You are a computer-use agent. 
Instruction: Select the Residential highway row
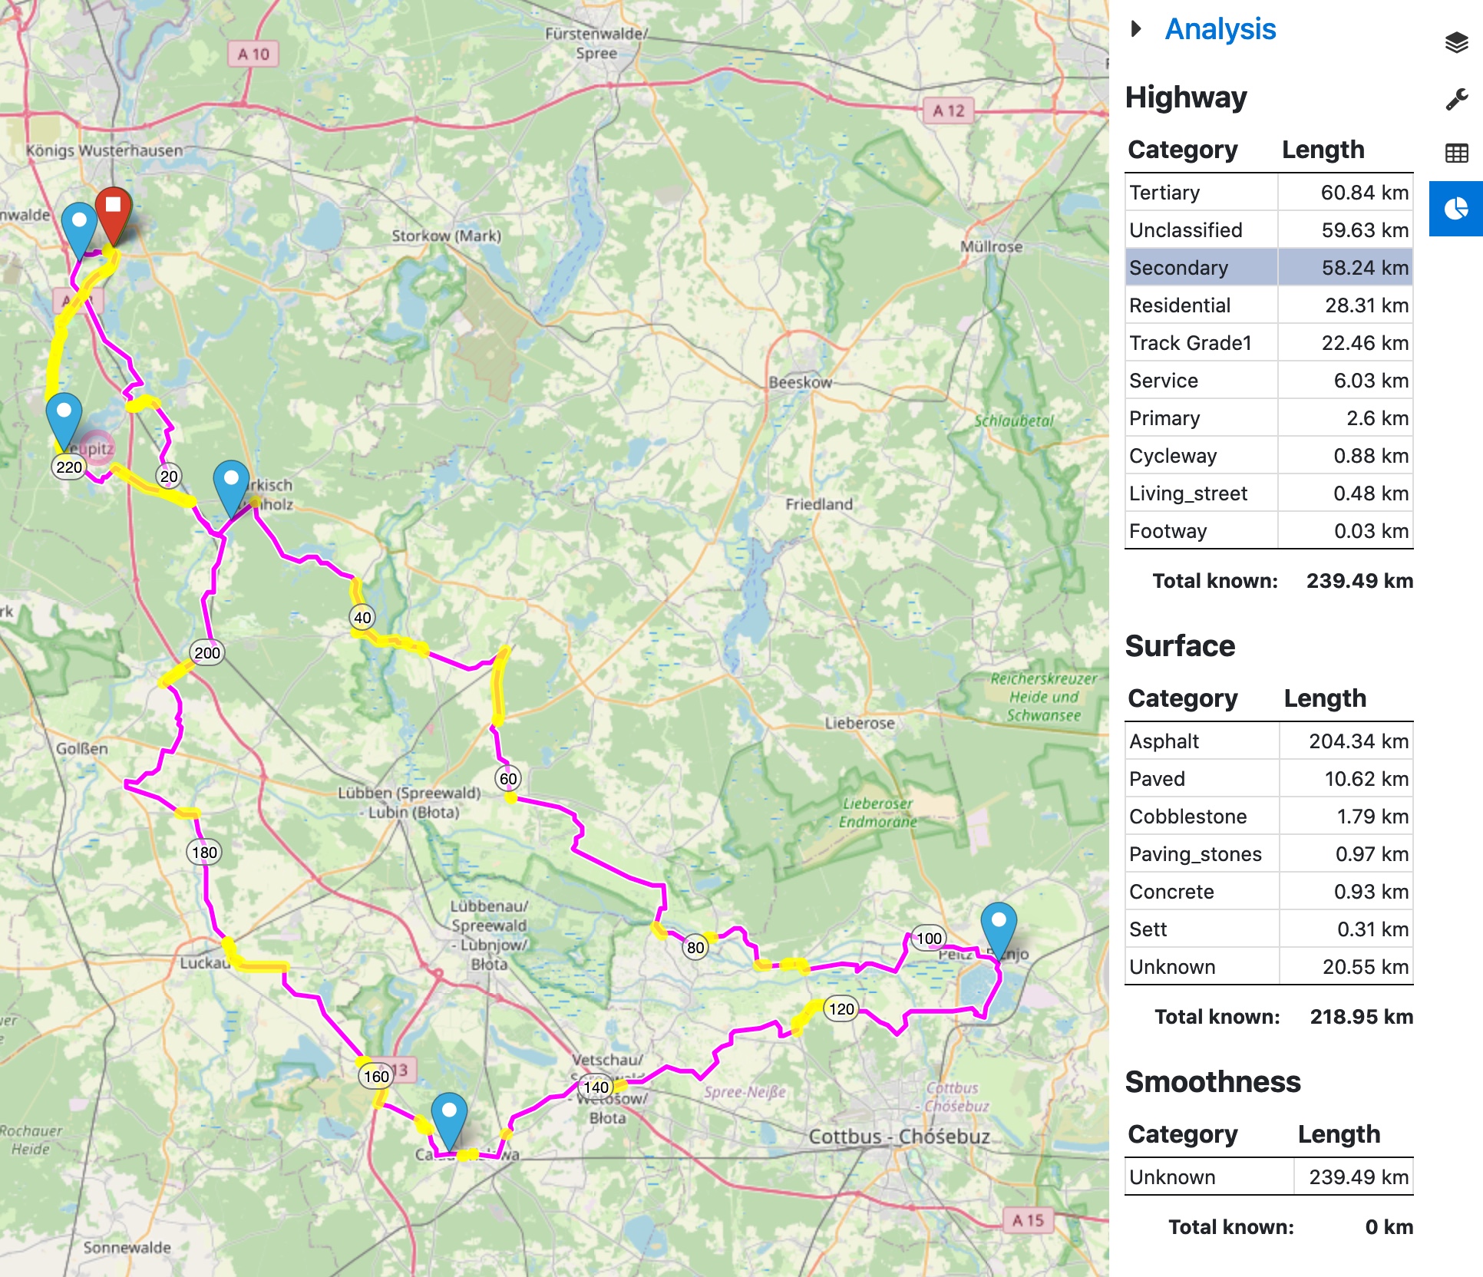click(x=1269, y=305)
